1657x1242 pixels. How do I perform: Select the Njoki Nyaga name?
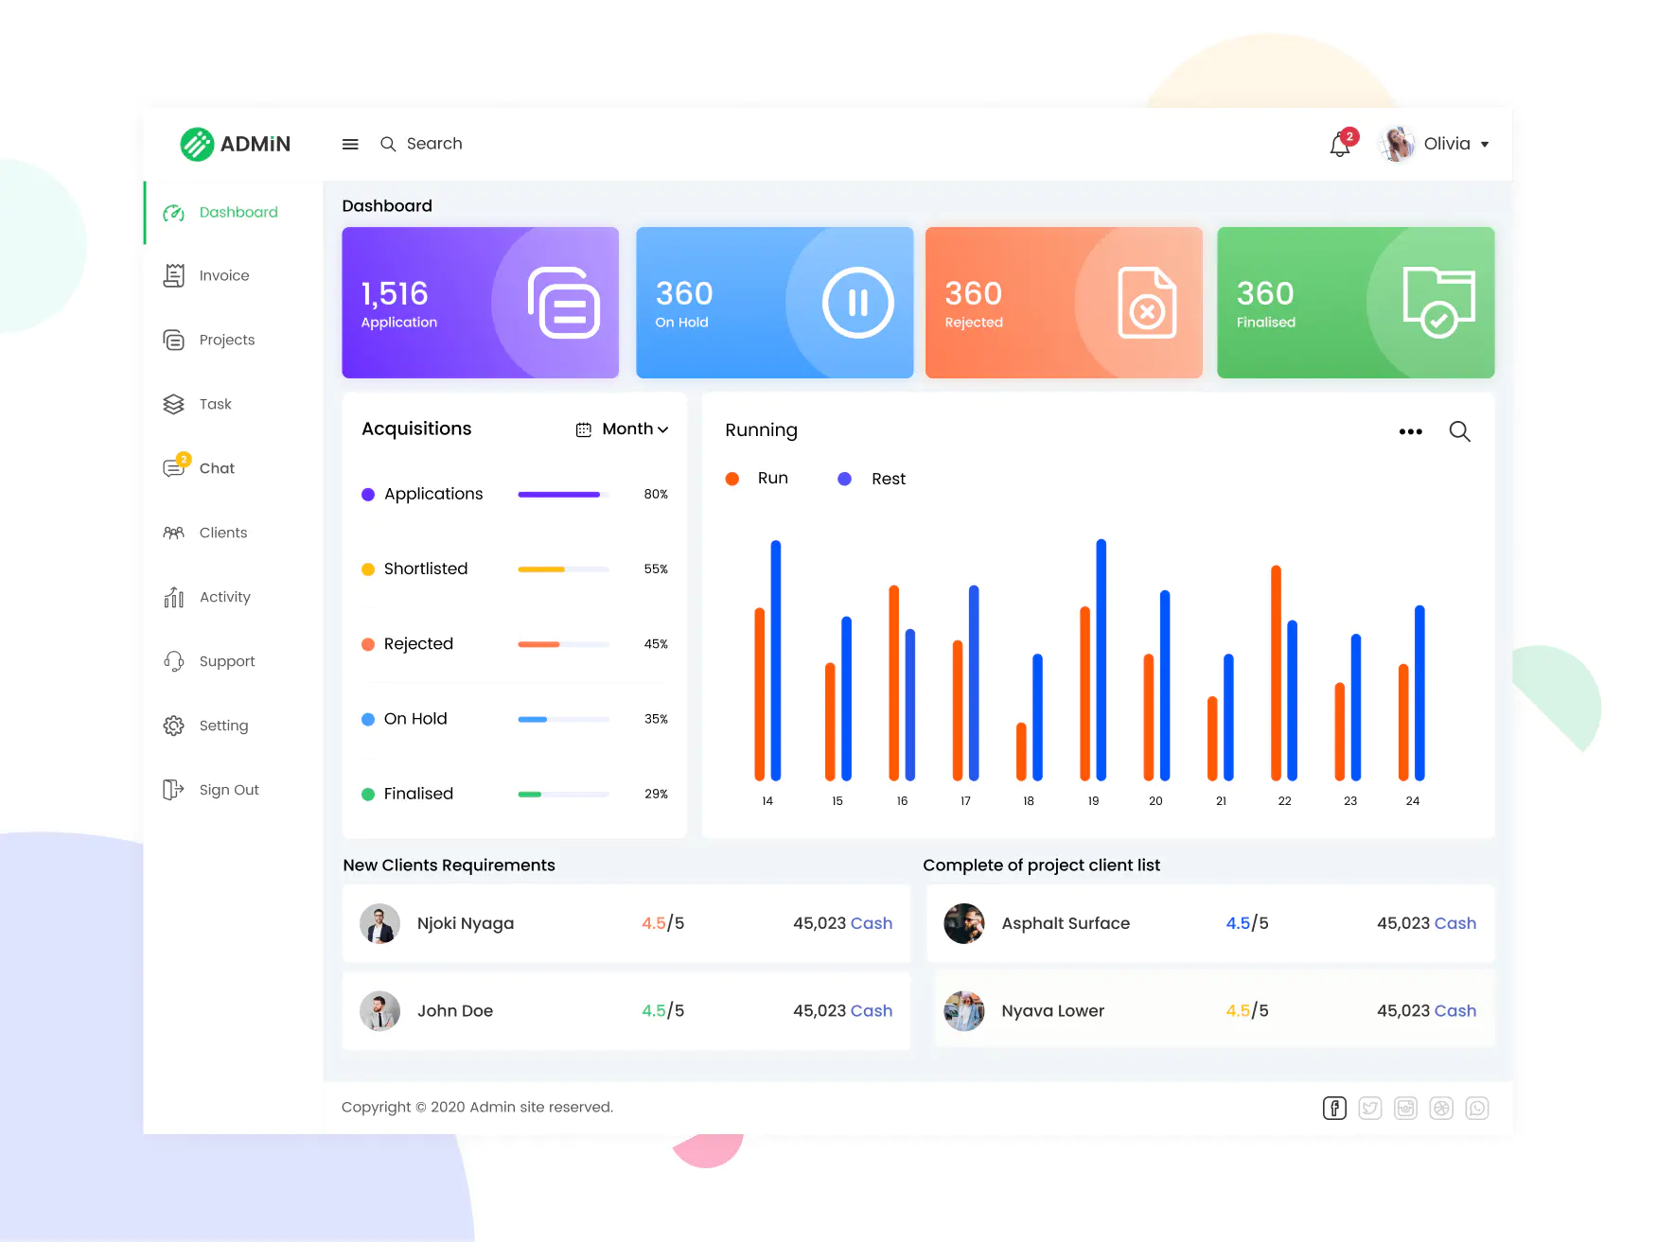click(466, 923)
